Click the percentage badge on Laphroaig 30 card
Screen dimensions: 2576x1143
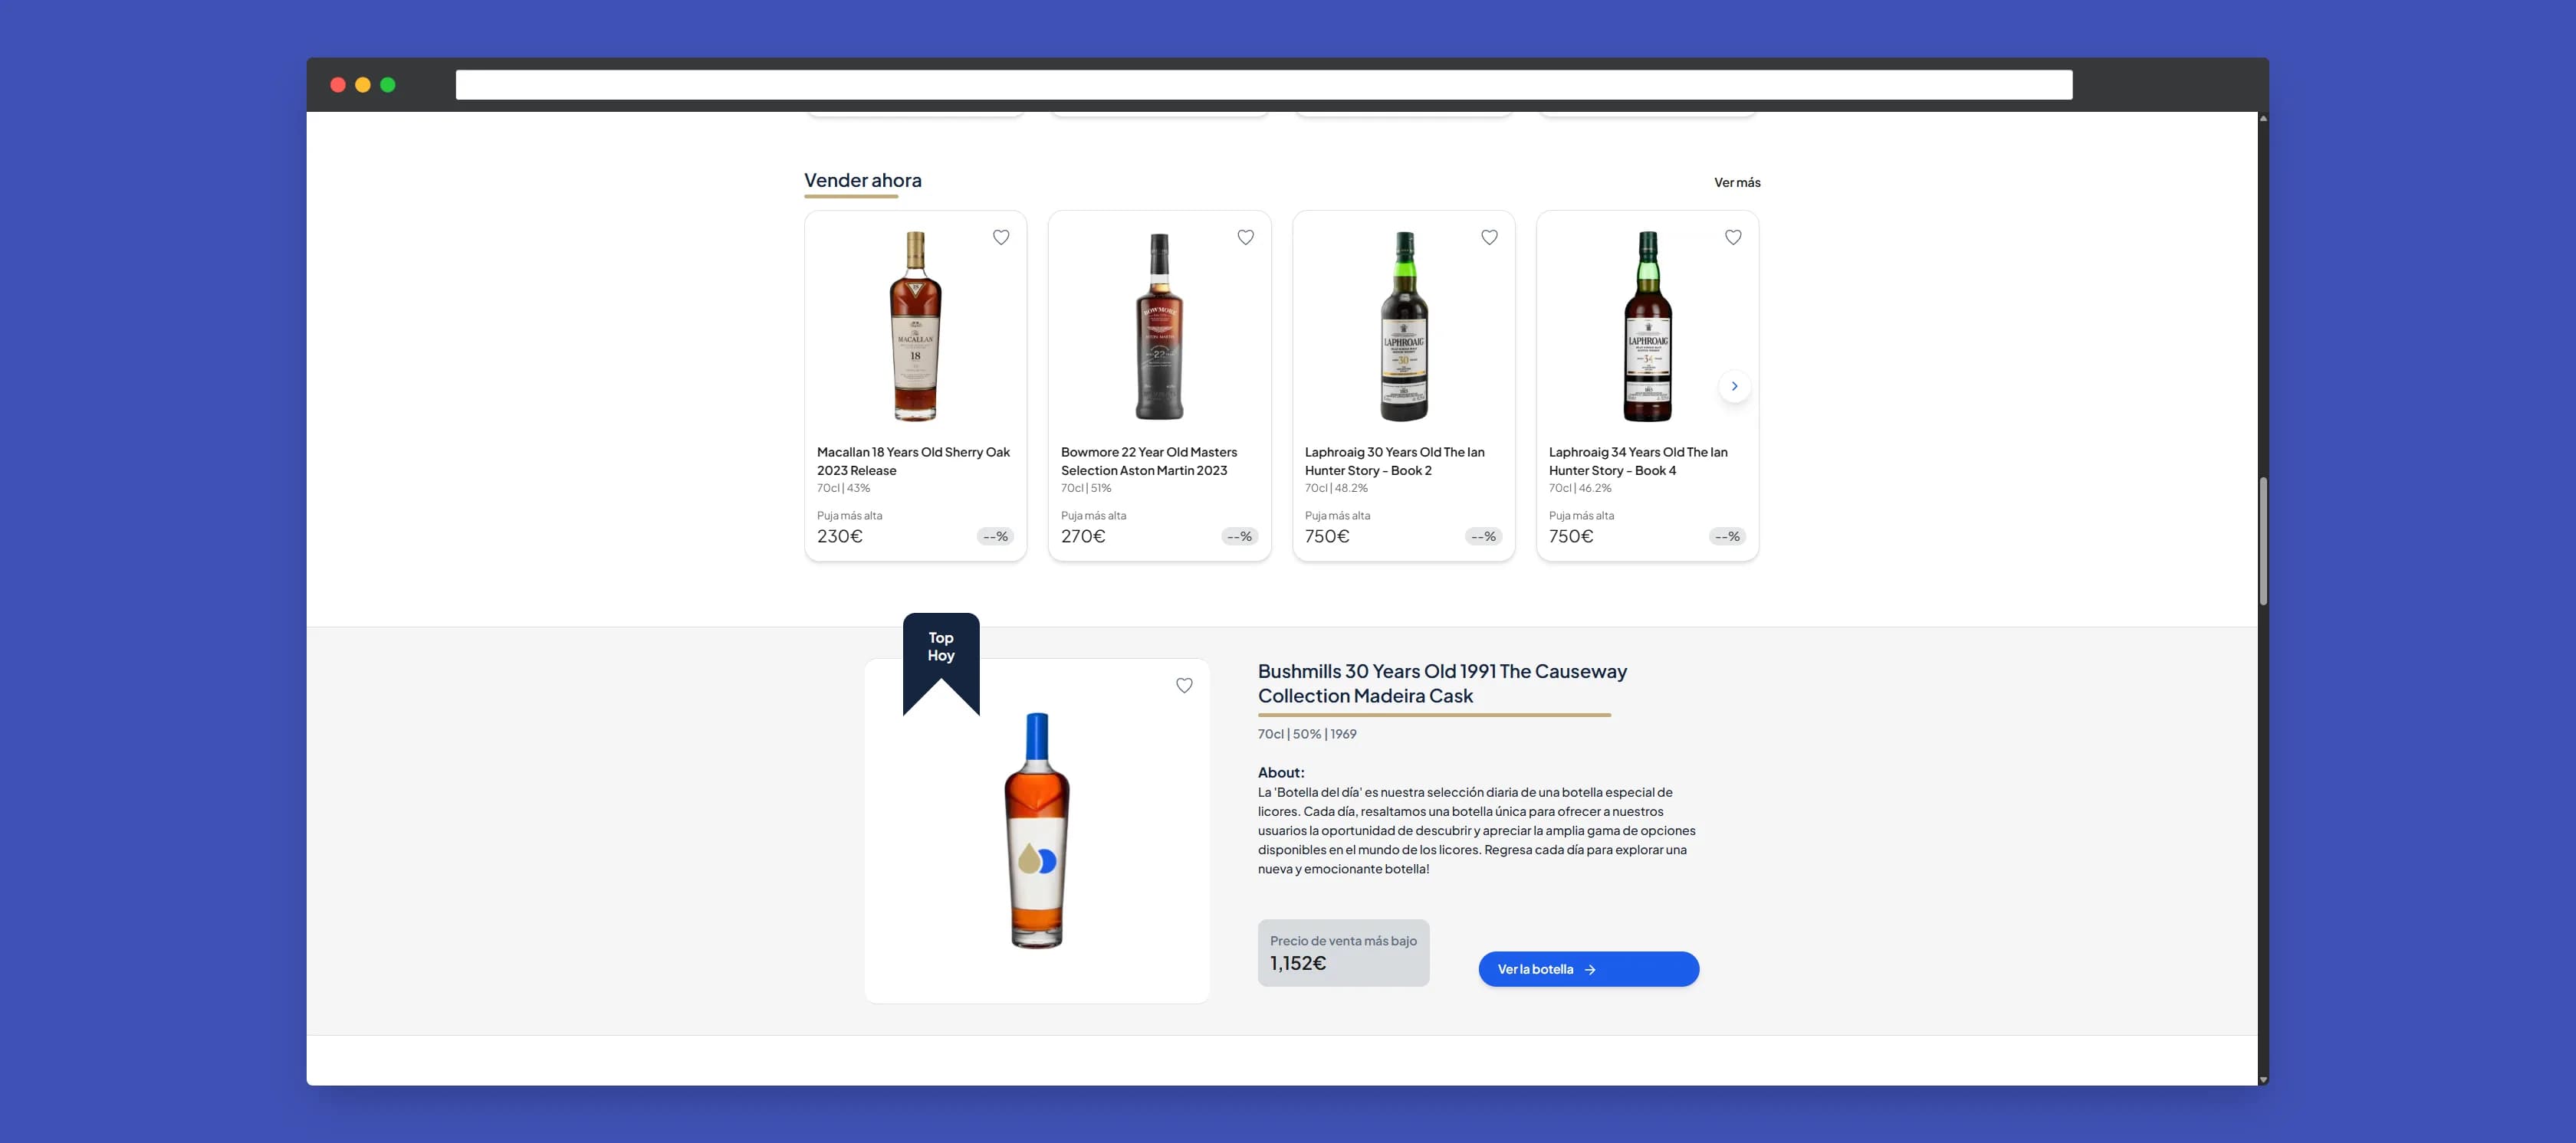tap(1483, 536)
